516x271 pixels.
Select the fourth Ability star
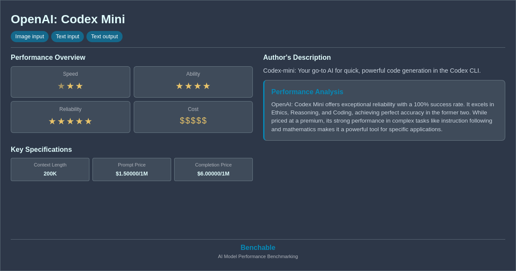coord(207,86)
